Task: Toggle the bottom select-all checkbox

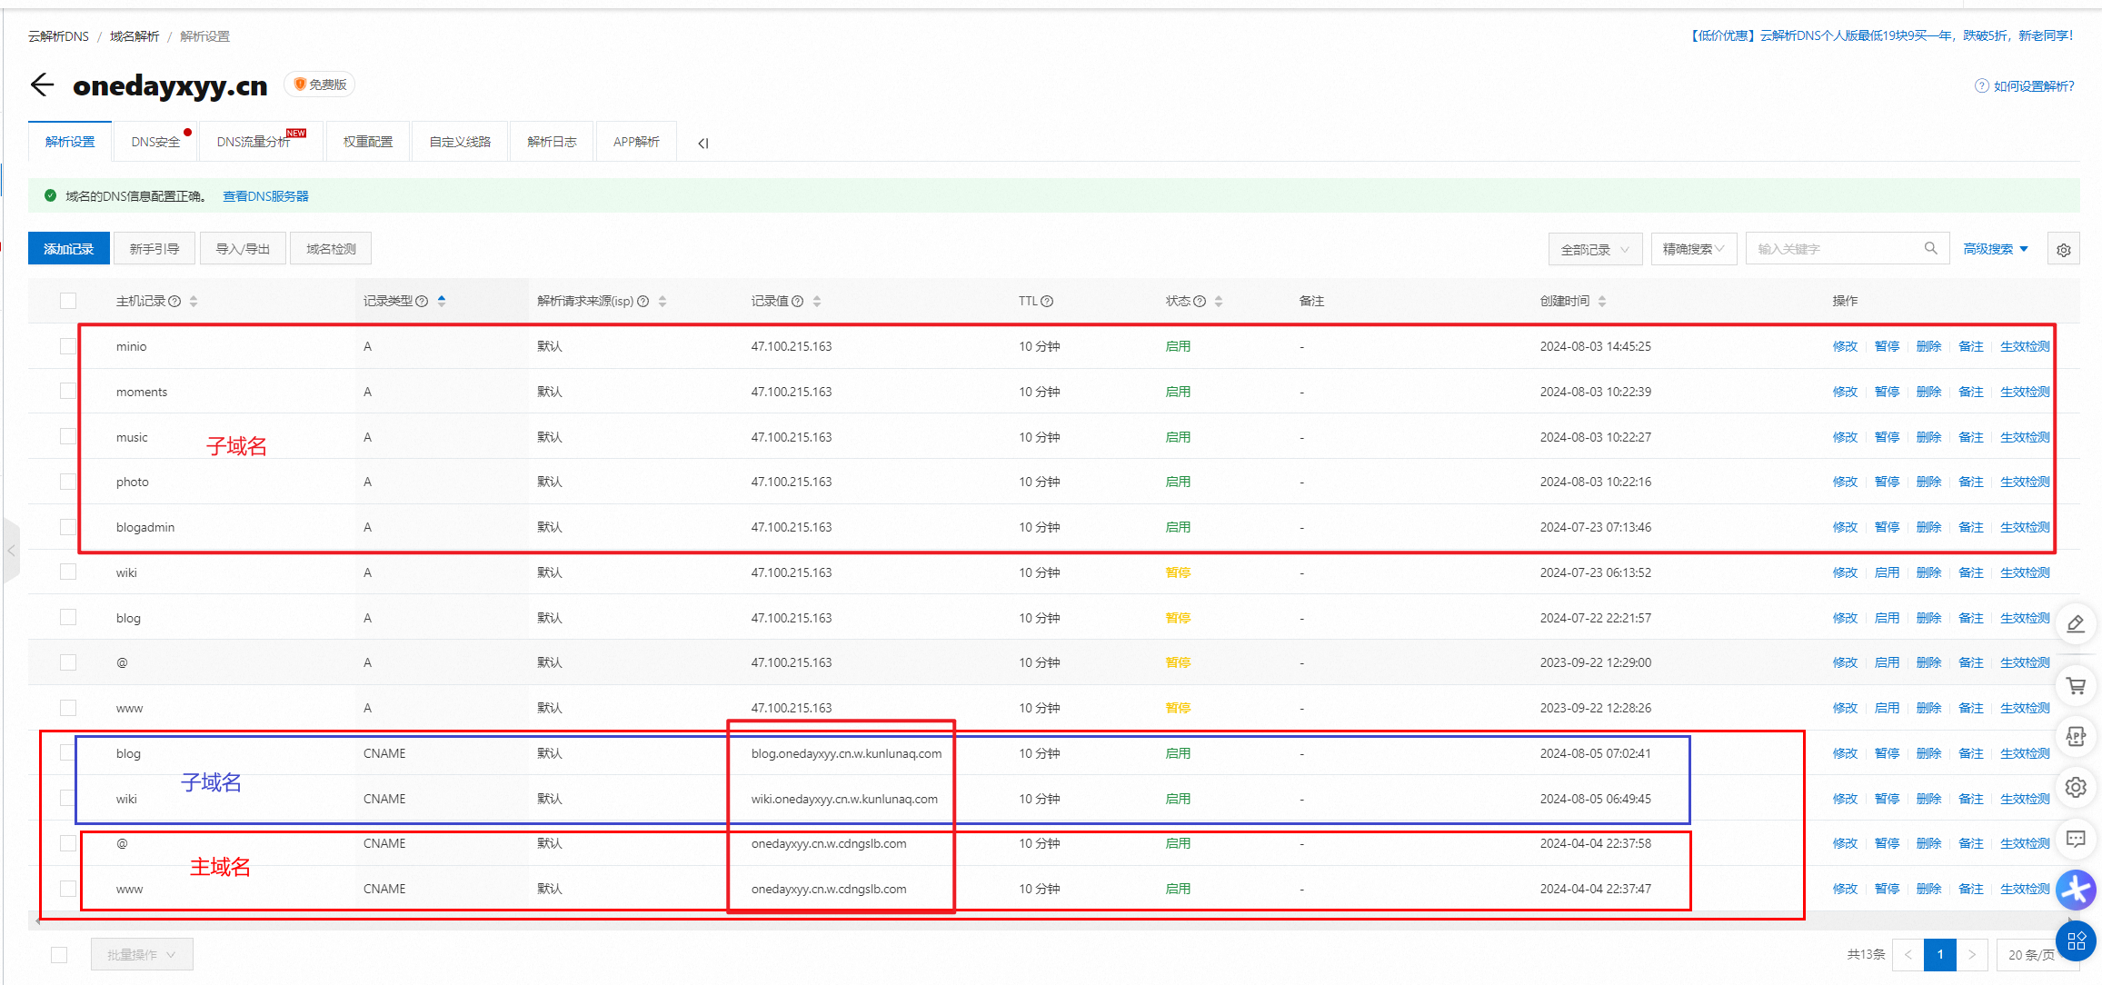Action: (x=59, y=955)
